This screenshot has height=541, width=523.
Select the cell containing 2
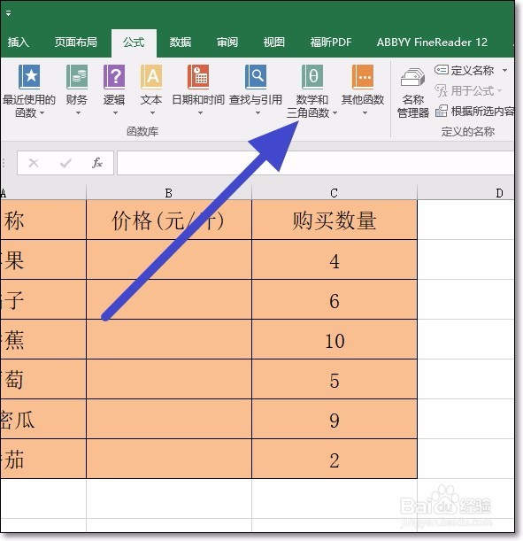(x=335, y=459)
